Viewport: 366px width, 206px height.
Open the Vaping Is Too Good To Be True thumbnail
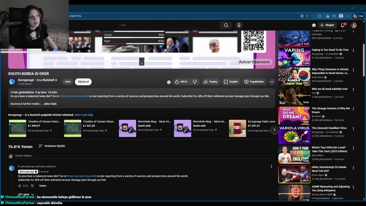click(x=294, y=57)
